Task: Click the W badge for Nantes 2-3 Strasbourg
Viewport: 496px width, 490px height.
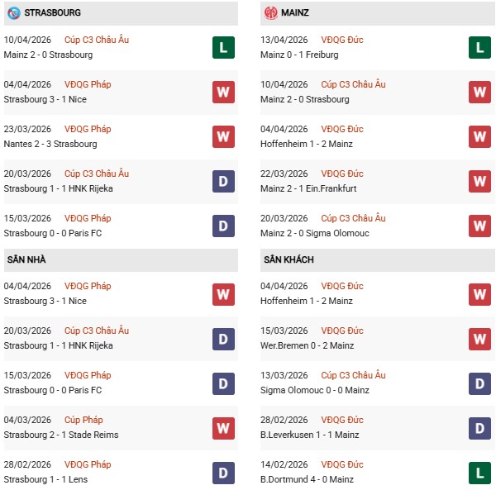Action: point(223,136)
